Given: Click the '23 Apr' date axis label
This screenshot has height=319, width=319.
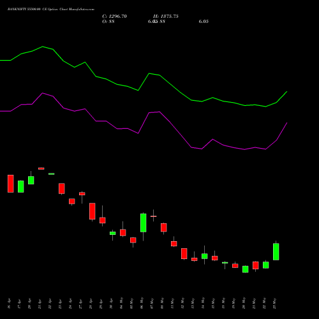Looking at the screenshot, I should click(x=60, y=304).
